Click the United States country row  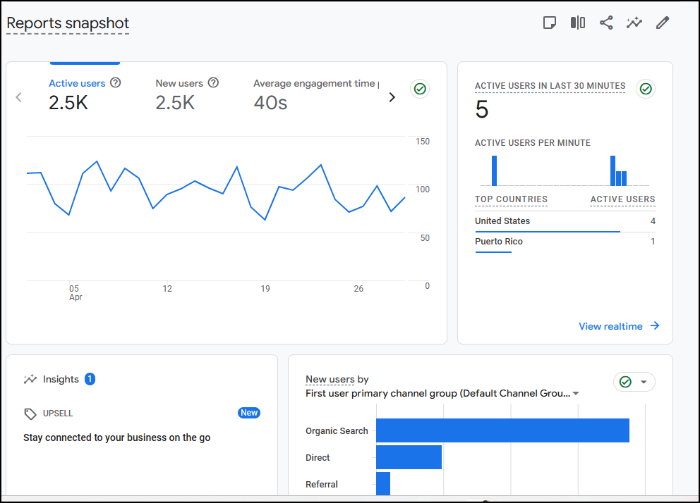pyautogui.click(x=565, y=221)
